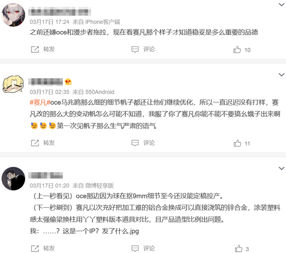This screenshot has height=253, width=286.
Task: View the blonde chibi avatar profile
Action: (13, 85)
